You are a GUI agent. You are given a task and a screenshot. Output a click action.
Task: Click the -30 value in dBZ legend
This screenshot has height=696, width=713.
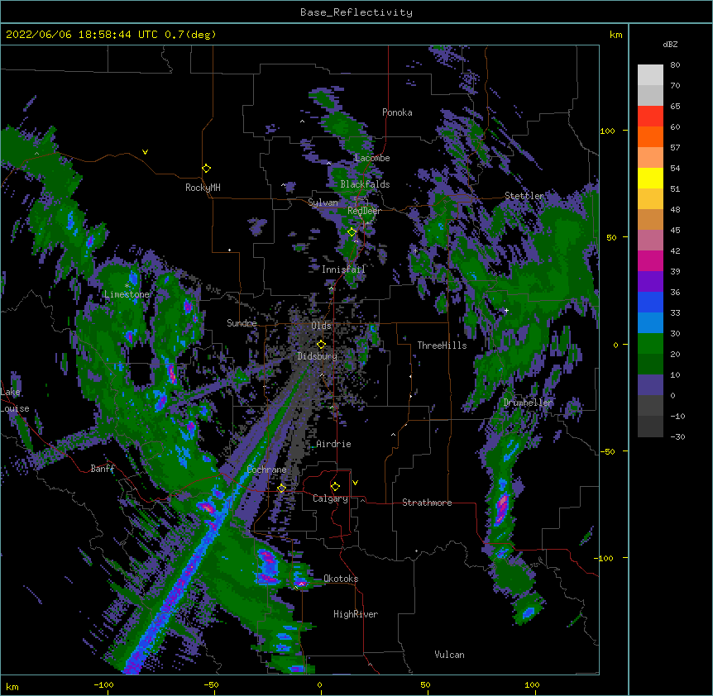tap(677, 437)
